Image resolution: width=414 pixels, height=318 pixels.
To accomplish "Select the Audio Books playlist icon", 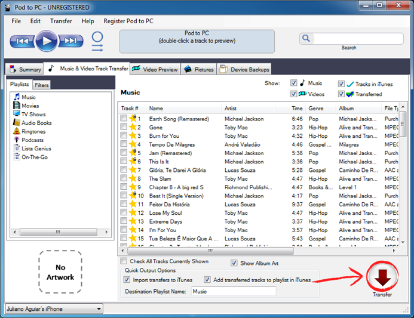I will point(17,123).
